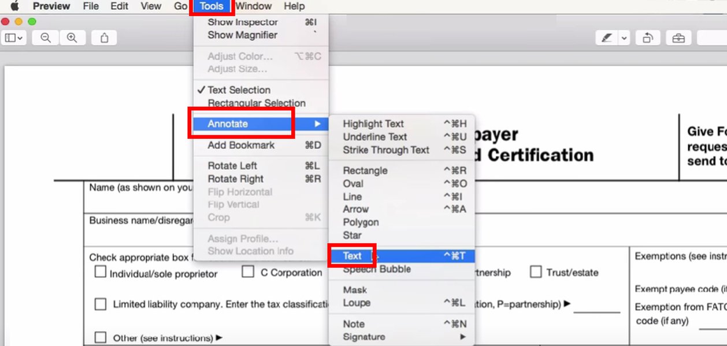Select the Text annotation item

tap(402, 256)
